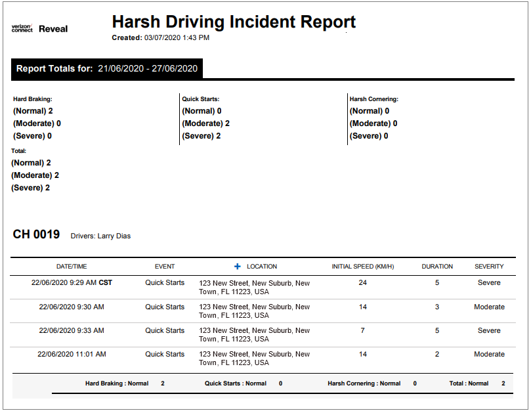This screenshot has height=415, width=531.
Task: Click initial speed 7 in 9:33 AM row
Action: pos(363,331)
